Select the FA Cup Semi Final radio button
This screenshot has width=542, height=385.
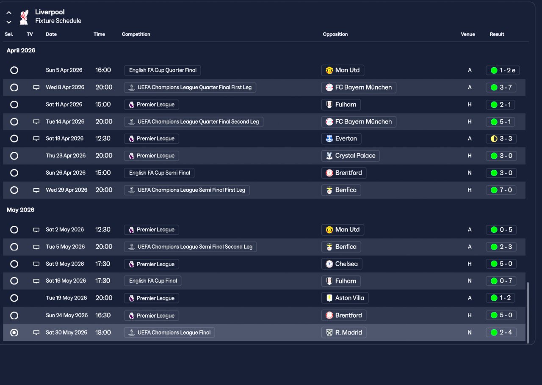click(14, 173)
